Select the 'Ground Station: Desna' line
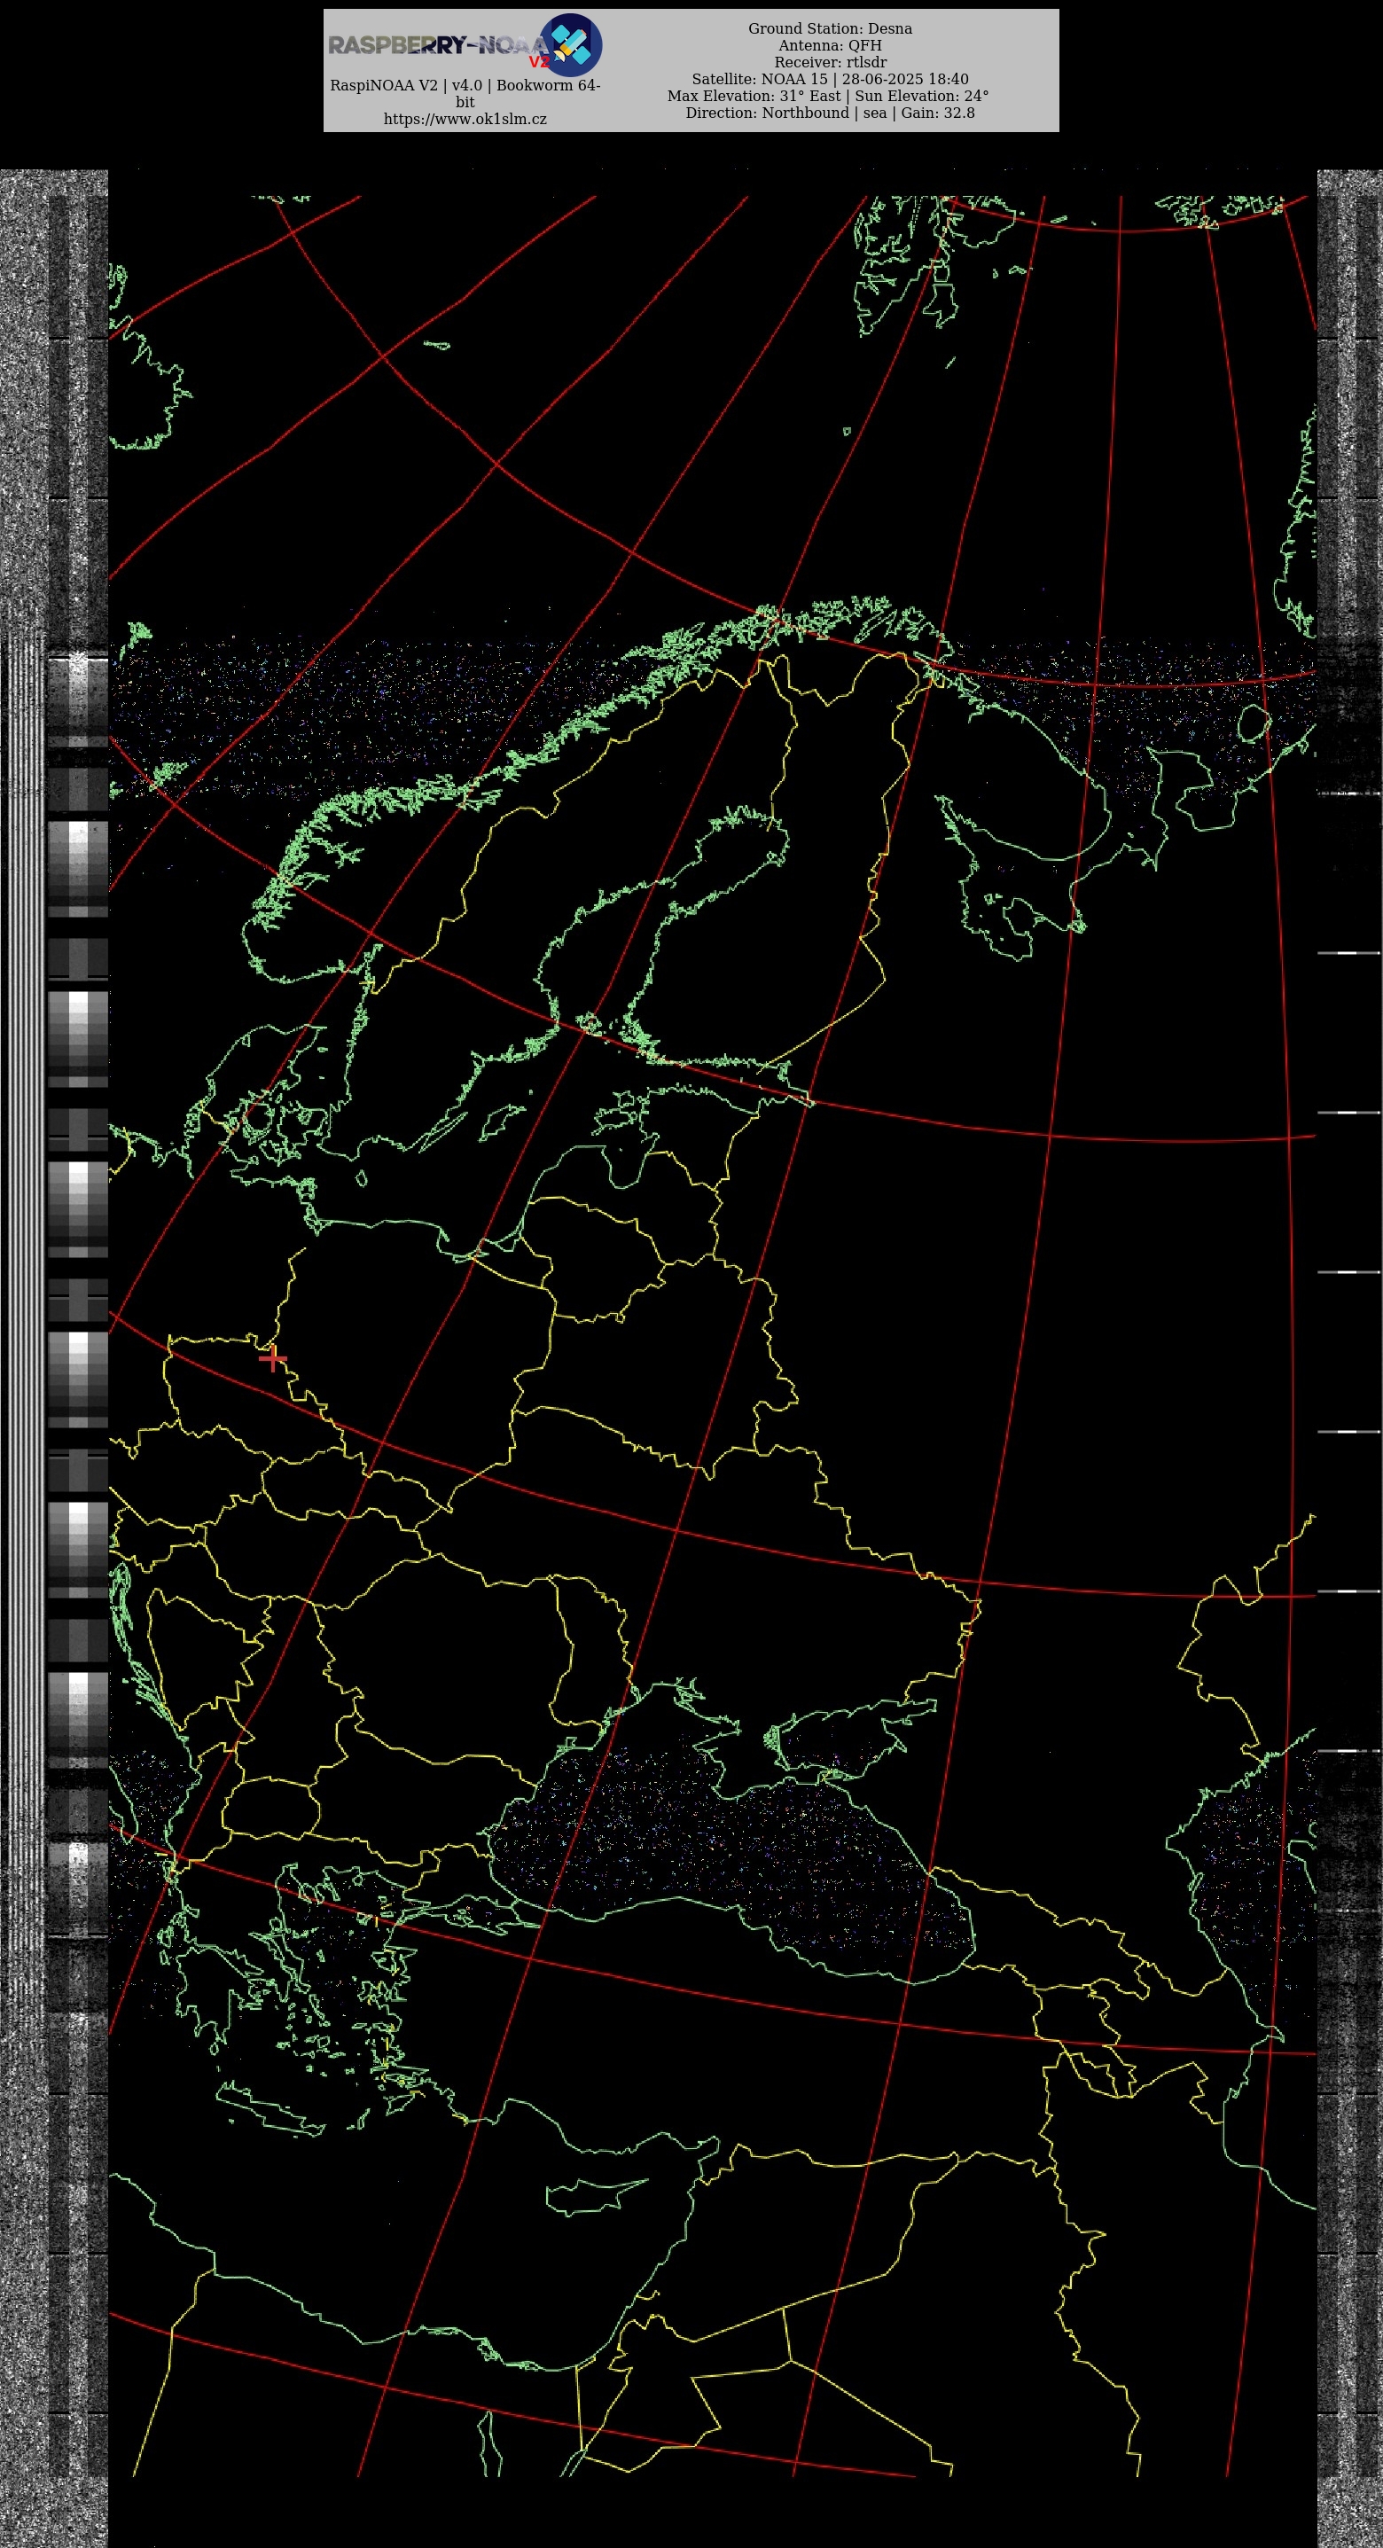 point(830,28)
